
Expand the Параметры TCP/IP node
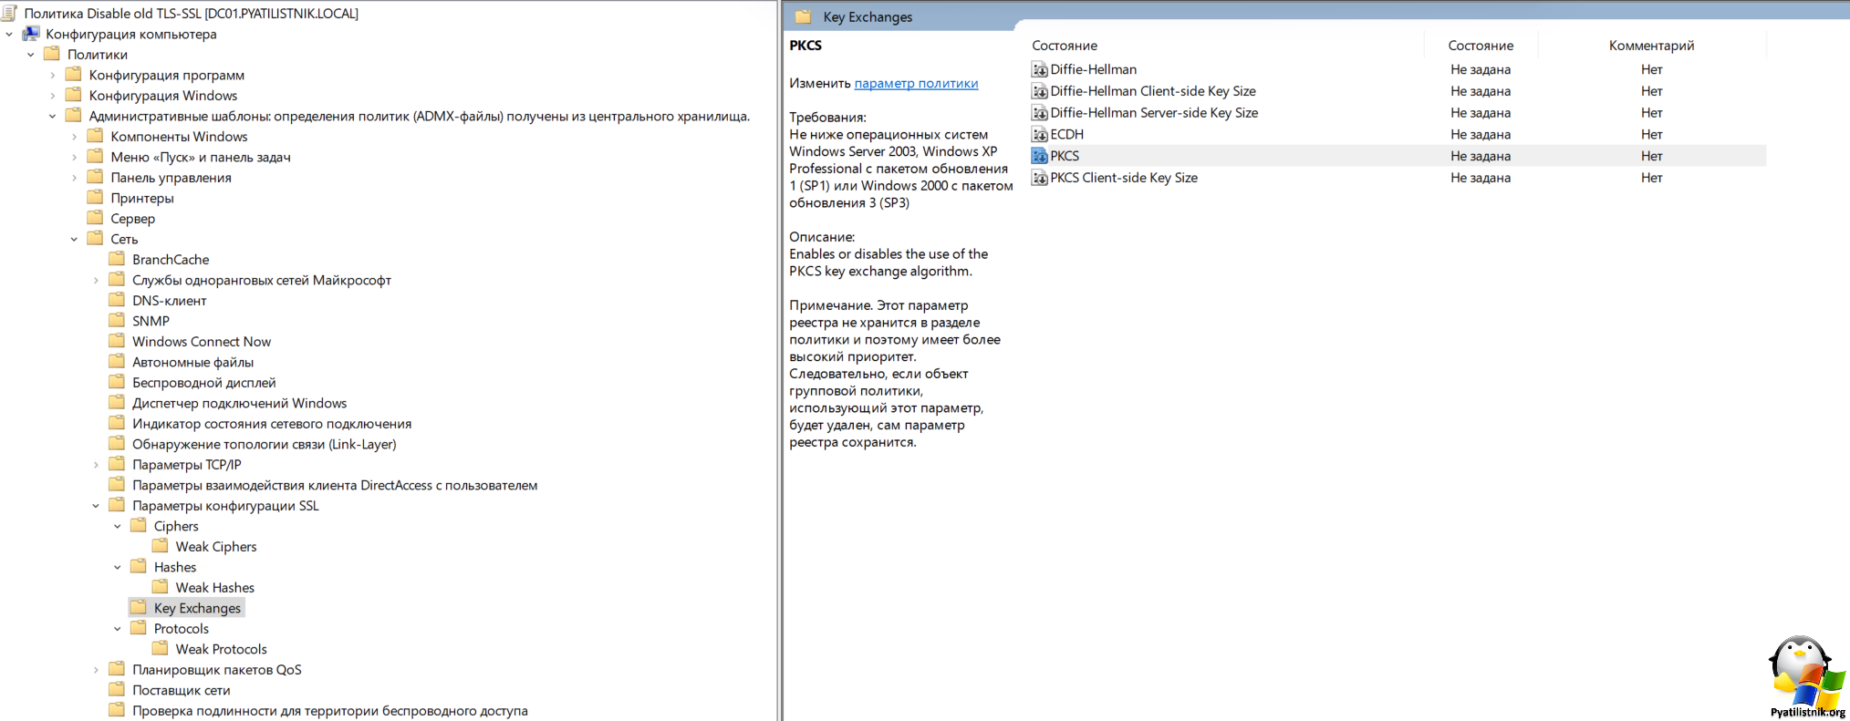click(x=96, y=465)
